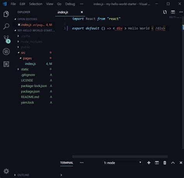
Task: Open the '1: node' terminal dropdown
Action: (x=122, y=163)
